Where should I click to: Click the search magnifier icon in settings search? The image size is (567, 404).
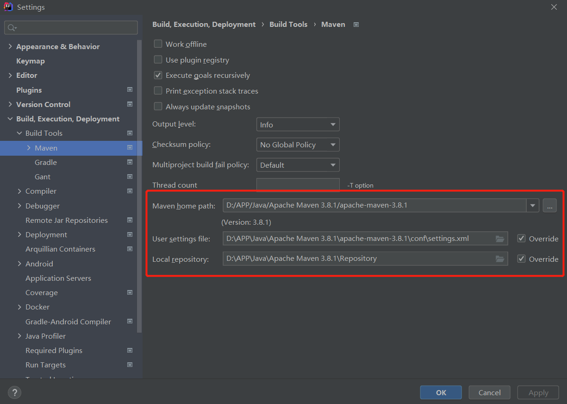(x=12, y=28)
